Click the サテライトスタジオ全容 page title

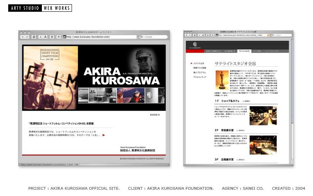[x=236, y=64]
